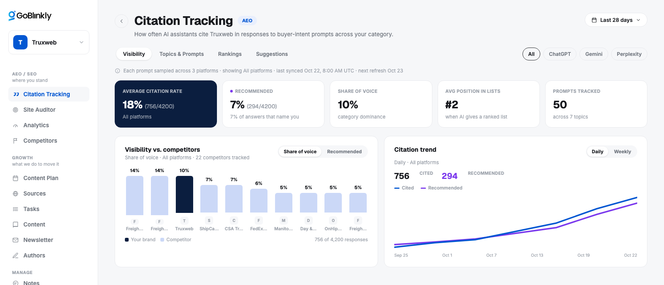The height and width of the screenshot is (285, 664).
Task: Click the Newsletter envelope icon
Action: pyautogui.click(x=15, y=240)
